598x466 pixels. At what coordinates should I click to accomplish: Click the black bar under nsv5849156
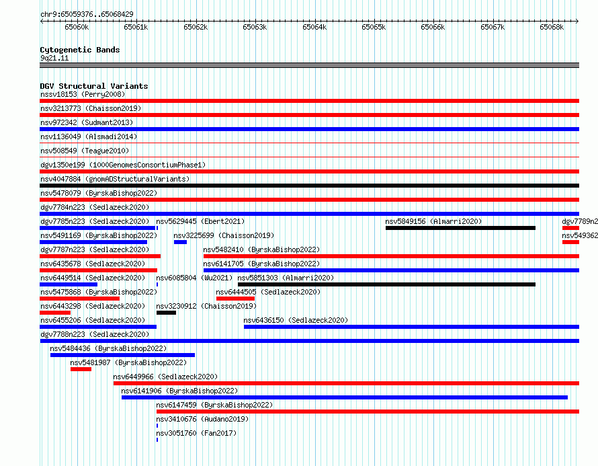click(x=460, y=228)
